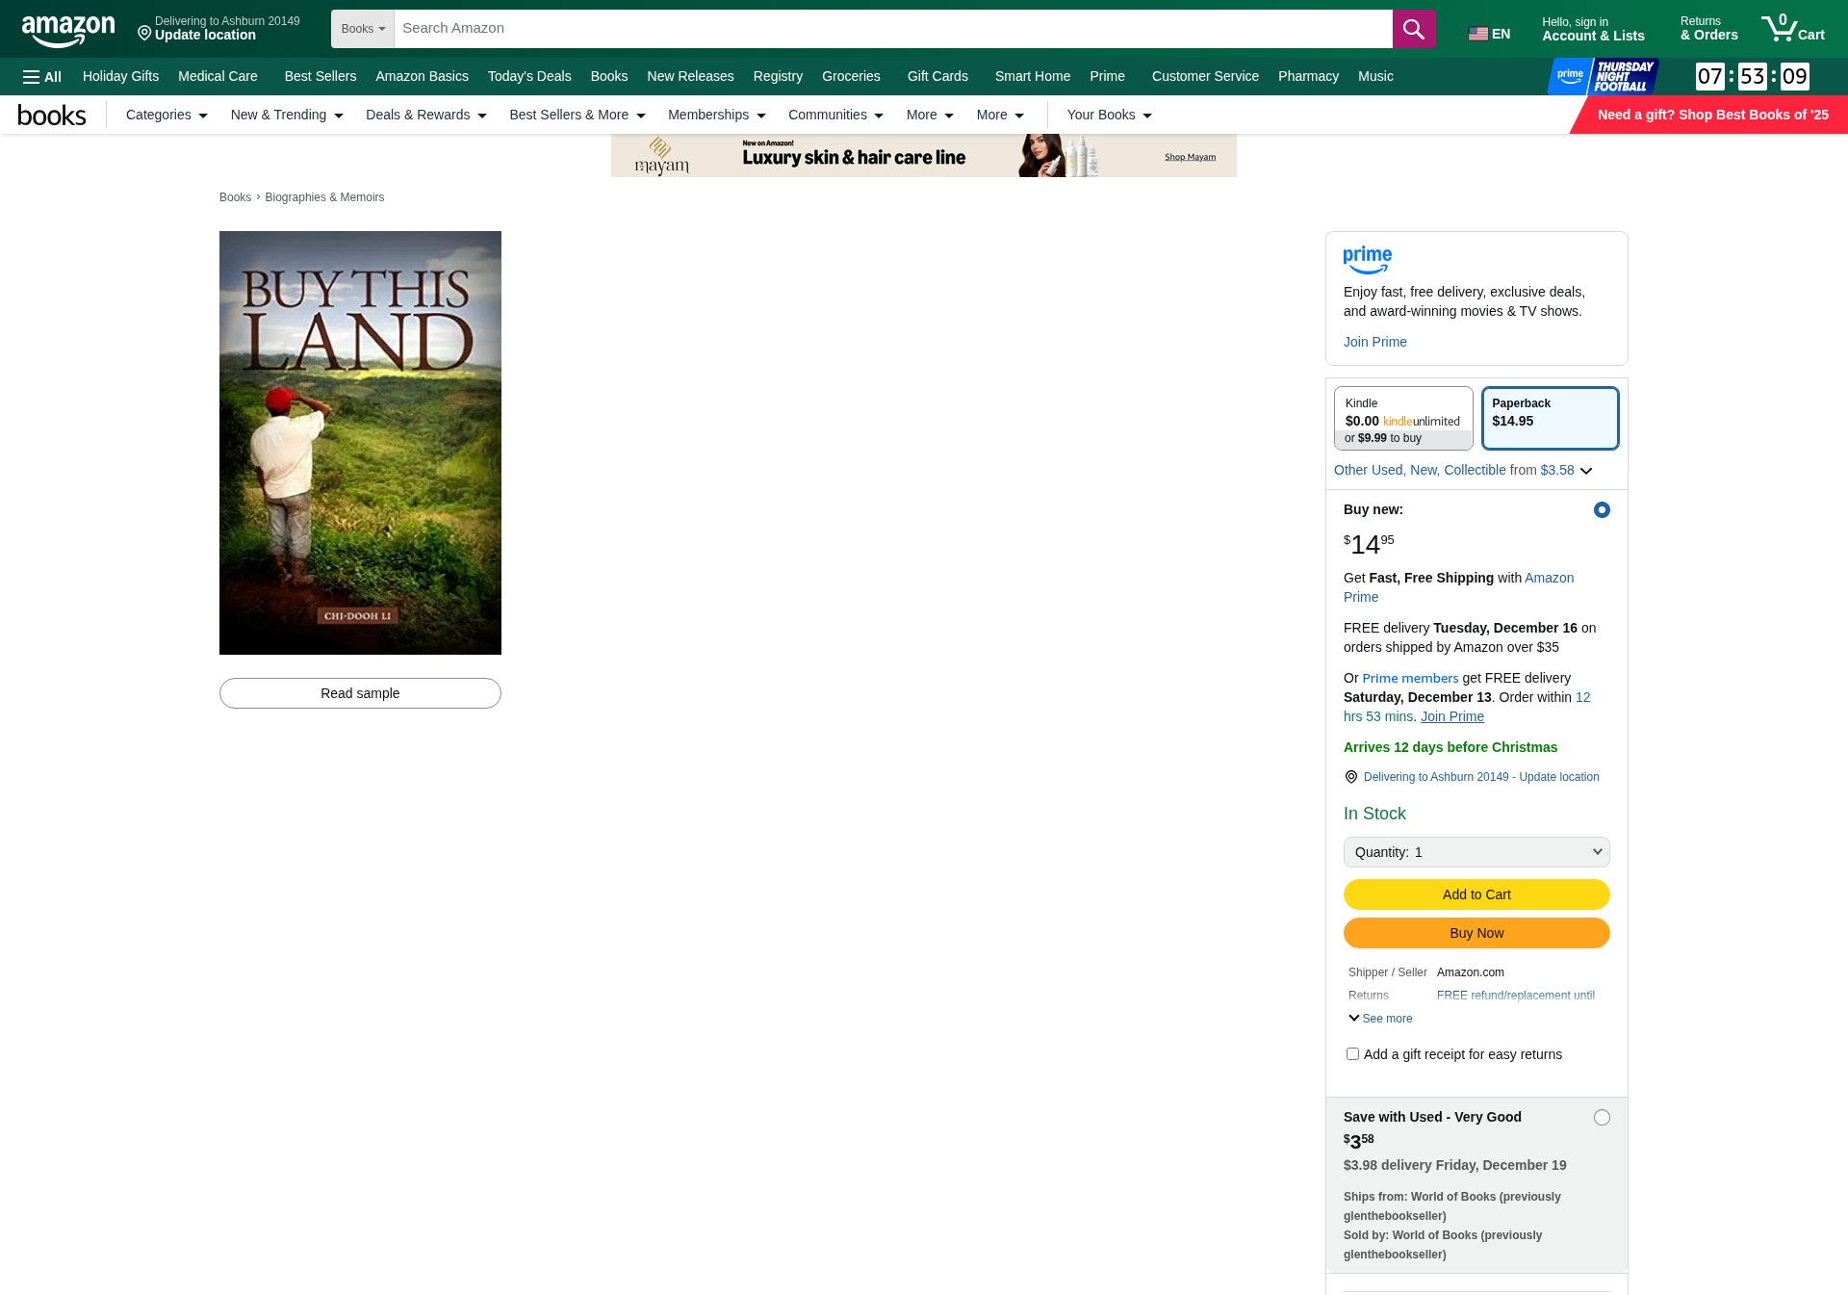Click the Join Prime link under Prime logo
This screenshot has width=1848, height=1295.
(1374, 342)
